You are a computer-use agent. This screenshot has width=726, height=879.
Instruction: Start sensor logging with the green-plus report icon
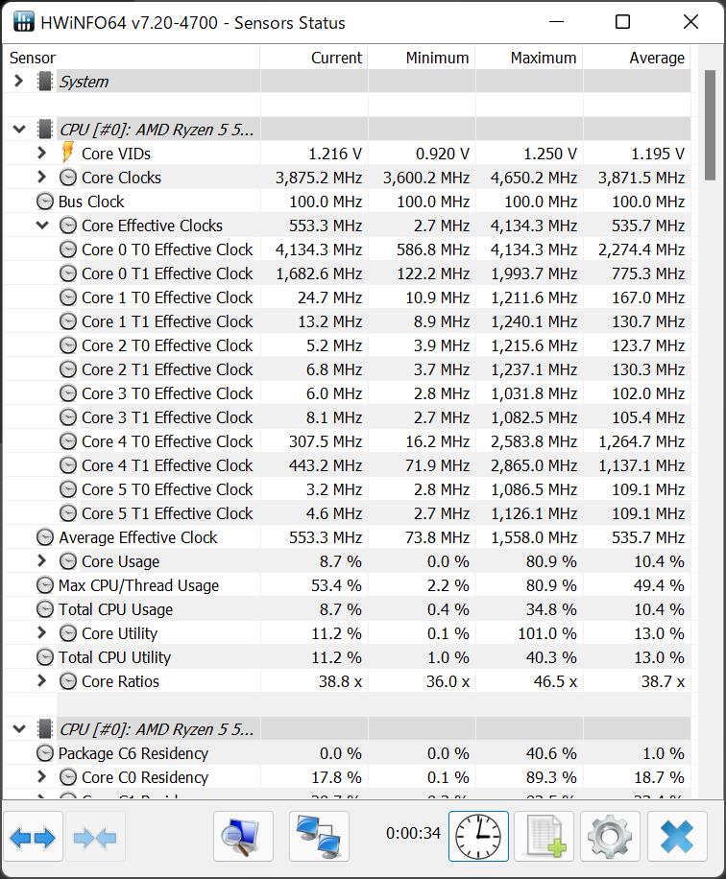pyautogui.click(x=544, y=836)
